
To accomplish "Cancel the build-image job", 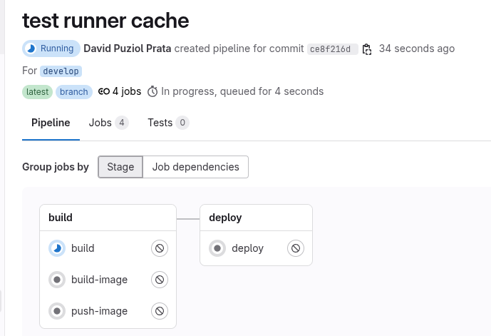I will point(160,280).
